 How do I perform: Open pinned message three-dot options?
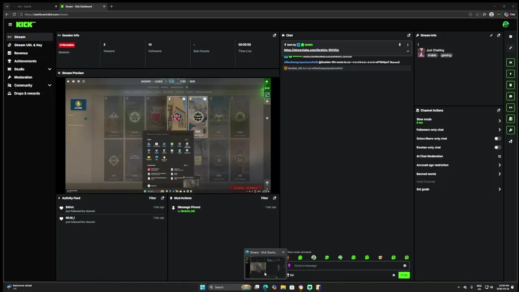(x=408, y=45)
